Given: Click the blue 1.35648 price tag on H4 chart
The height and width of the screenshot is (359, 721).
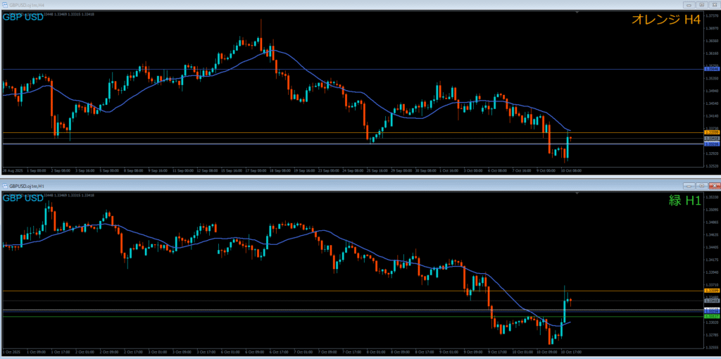Looking at the screenshot, I should tap(710, 69).
